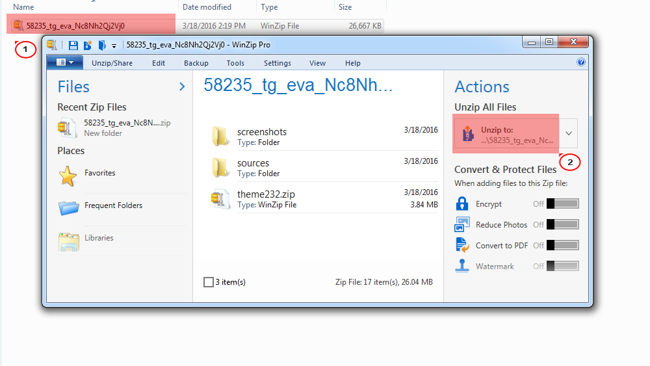Open recent file 58235_tg_eva_Nc8N....zip

127,123
